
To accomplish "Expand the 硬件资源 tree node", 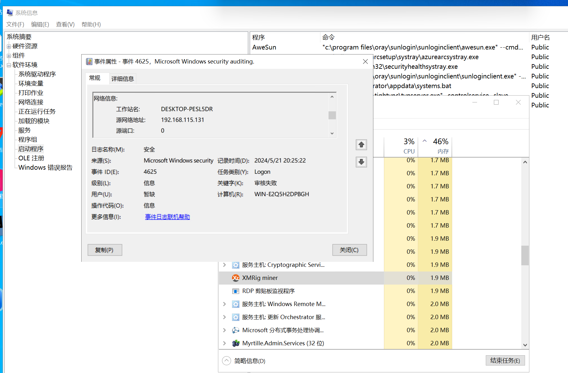I will [9, 46].
